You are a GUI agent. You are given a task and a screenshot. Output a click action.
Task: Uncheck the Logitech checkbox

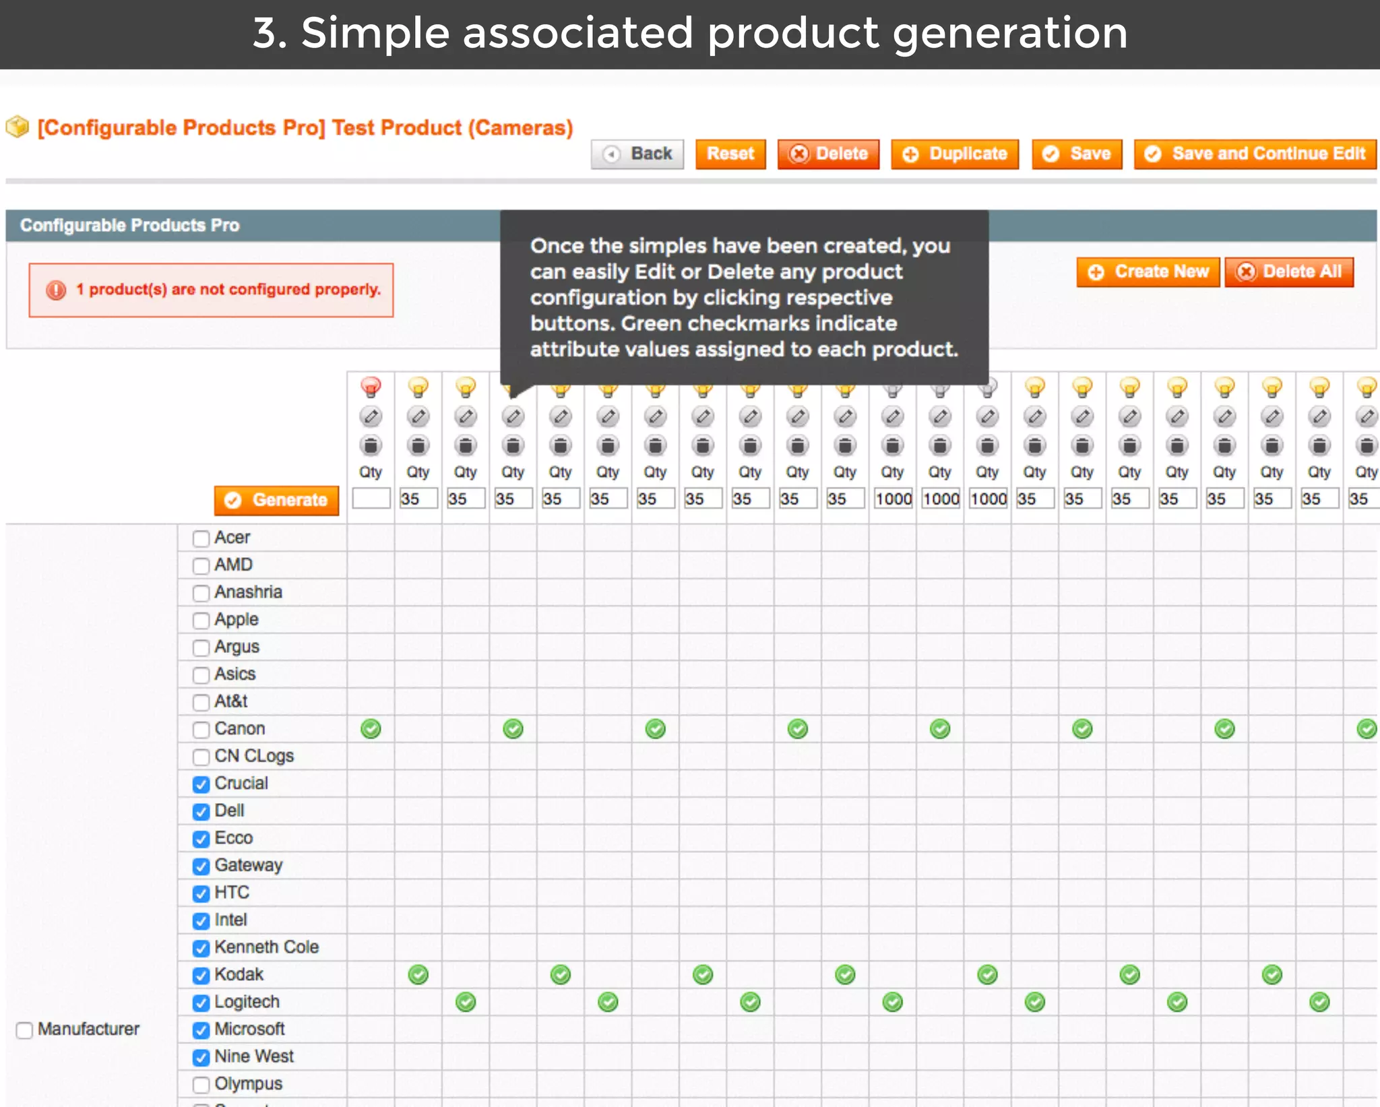tap(201, 1003)
